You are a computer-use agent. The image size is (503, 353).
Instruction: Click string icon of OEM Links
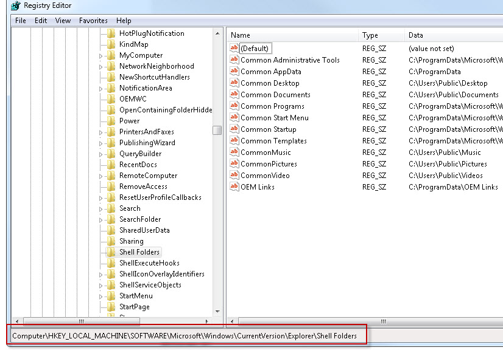234,187
